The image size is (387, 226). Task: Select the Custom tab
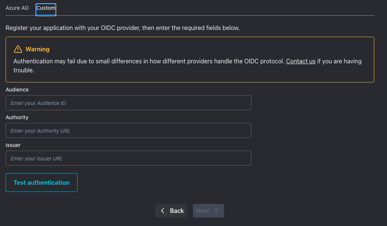[46, 8]
